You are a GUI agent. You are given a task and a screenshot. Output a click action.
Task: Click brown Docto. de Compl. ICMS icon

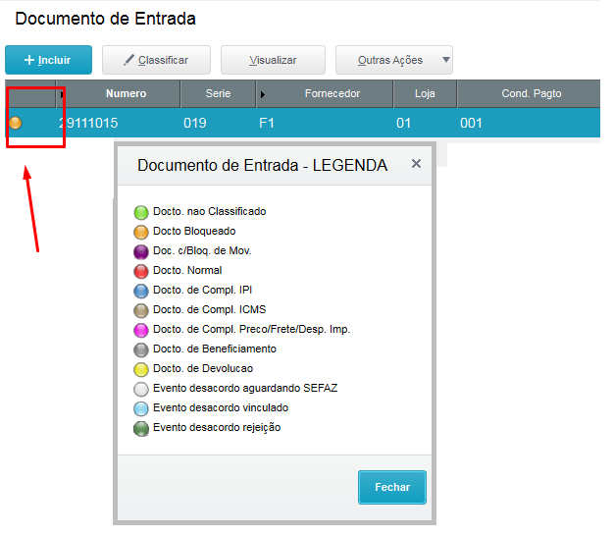(x=141, y=310)
